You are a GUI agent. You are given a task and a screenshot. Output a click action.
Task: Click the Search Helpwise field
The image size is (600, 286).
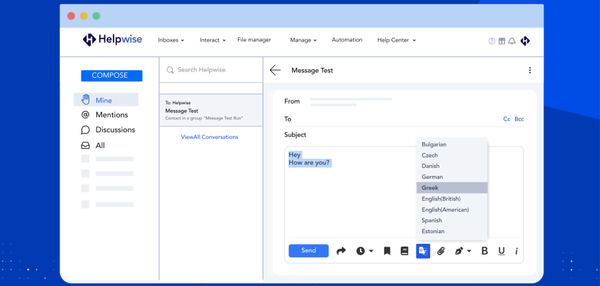point(214,70)
